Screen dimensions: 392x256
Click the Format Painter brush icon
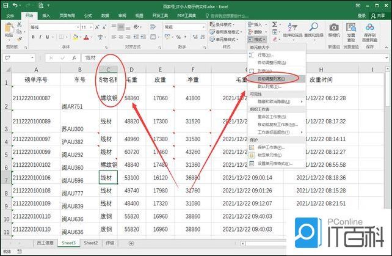(19, 39)
